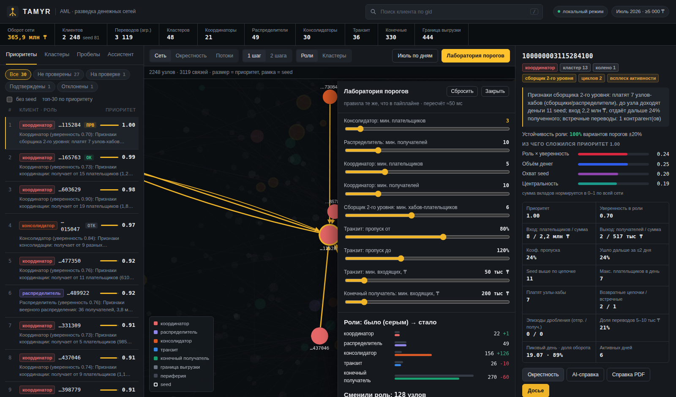Adjust the 'Транзит: пропуск от' slider
The width and height of the screenshot is (676, 397).
click(x=427, y=237)
